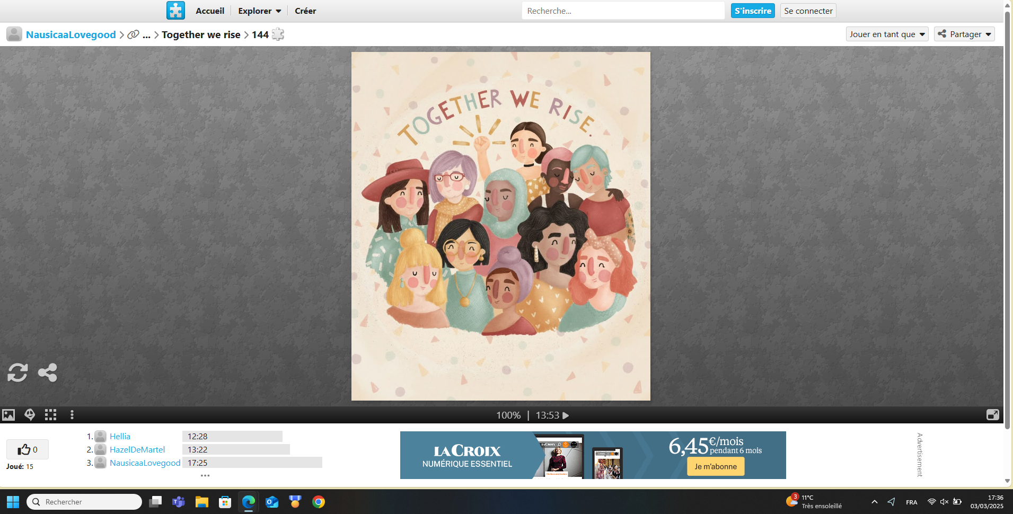Click the S'inscrire sign-up button
This screenshot has width=1013, height=514.
(753, 11)
